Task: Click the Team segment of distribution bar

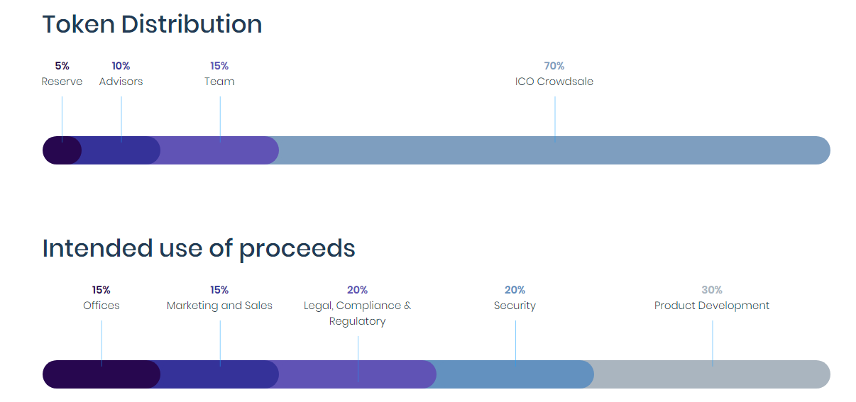Action: pyautogui.click(x=219, y=150)
